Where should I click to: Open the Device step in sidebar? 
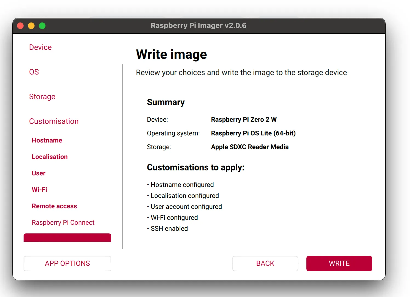coord(40,47)
